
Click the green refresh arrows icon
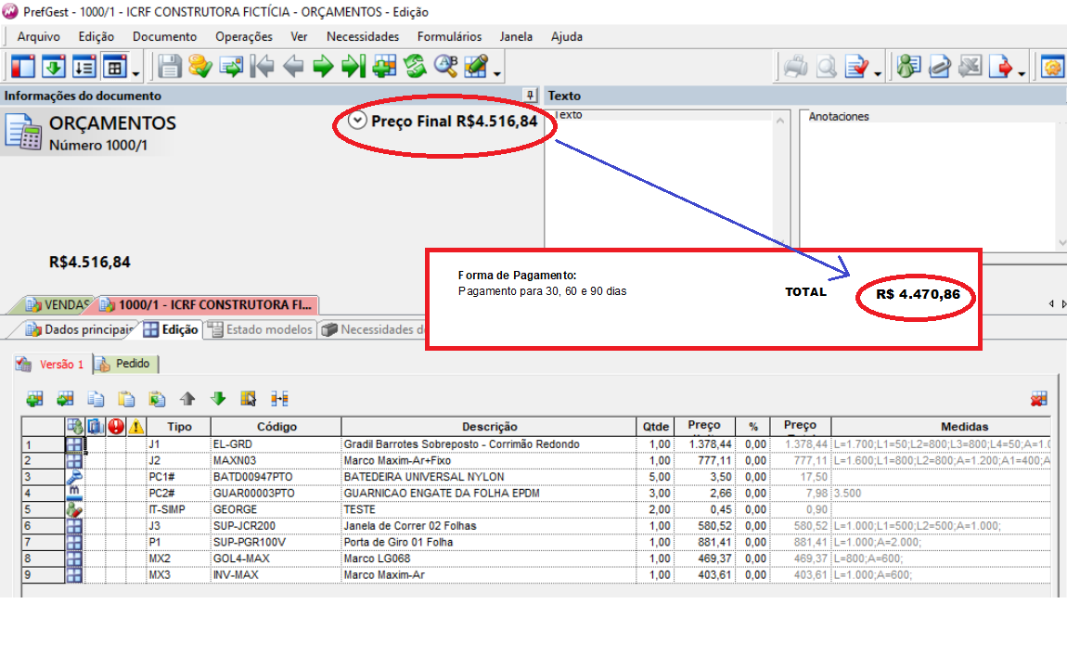[x=414, y=67]
